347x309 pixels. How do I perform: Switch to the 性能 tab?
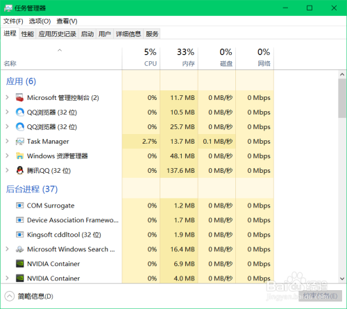(x=28, y=34)
